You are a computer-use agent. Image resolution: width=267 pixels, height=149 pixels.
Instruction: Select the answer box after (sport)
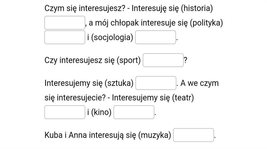point(163,60)
